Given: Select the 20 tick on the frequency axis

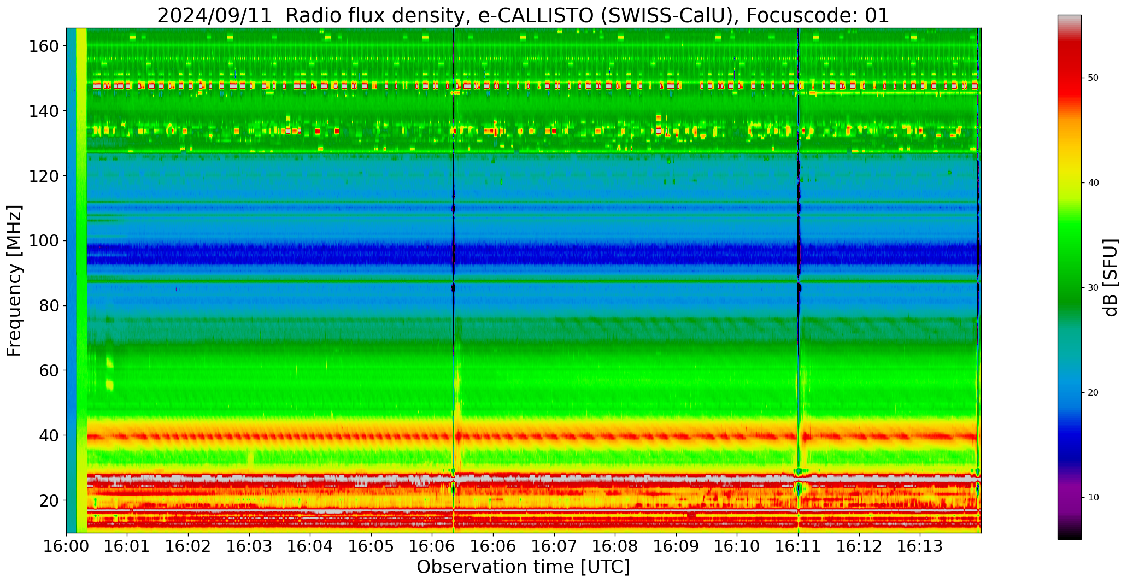Looking at the screenshot, I should 49,500.
